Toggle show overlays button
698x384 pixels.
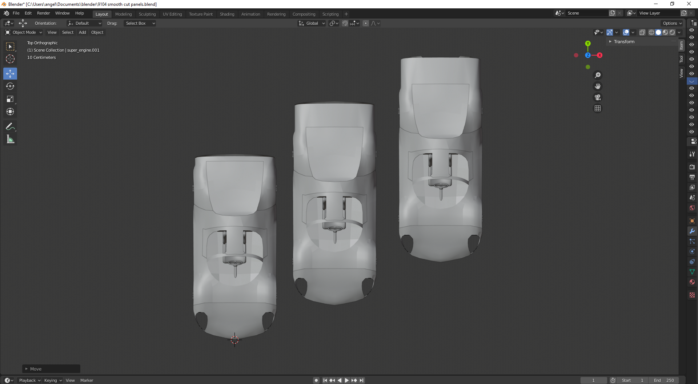pos(626,32)
